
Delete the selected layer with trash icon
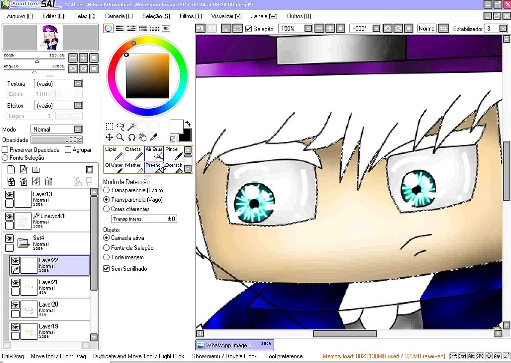tap(48, 181)
